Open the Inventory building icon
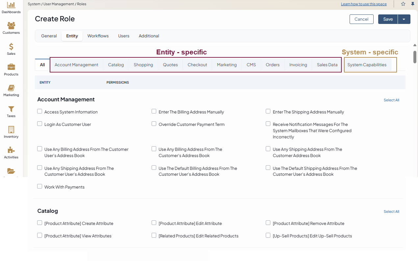This screenshot has width=418, height=261. coord(11,130)
